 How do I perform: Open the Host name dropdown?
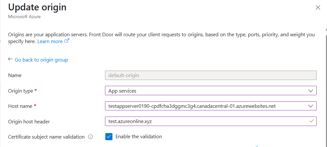(211, 106)
